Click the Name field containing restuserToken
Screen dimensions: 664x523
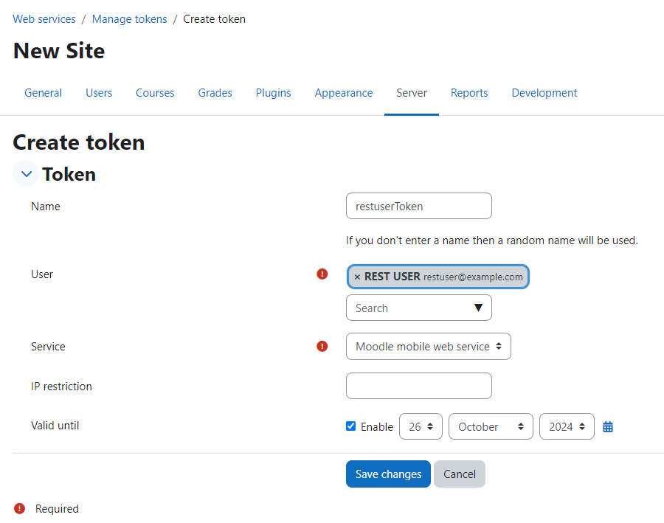tap(419, 206)
